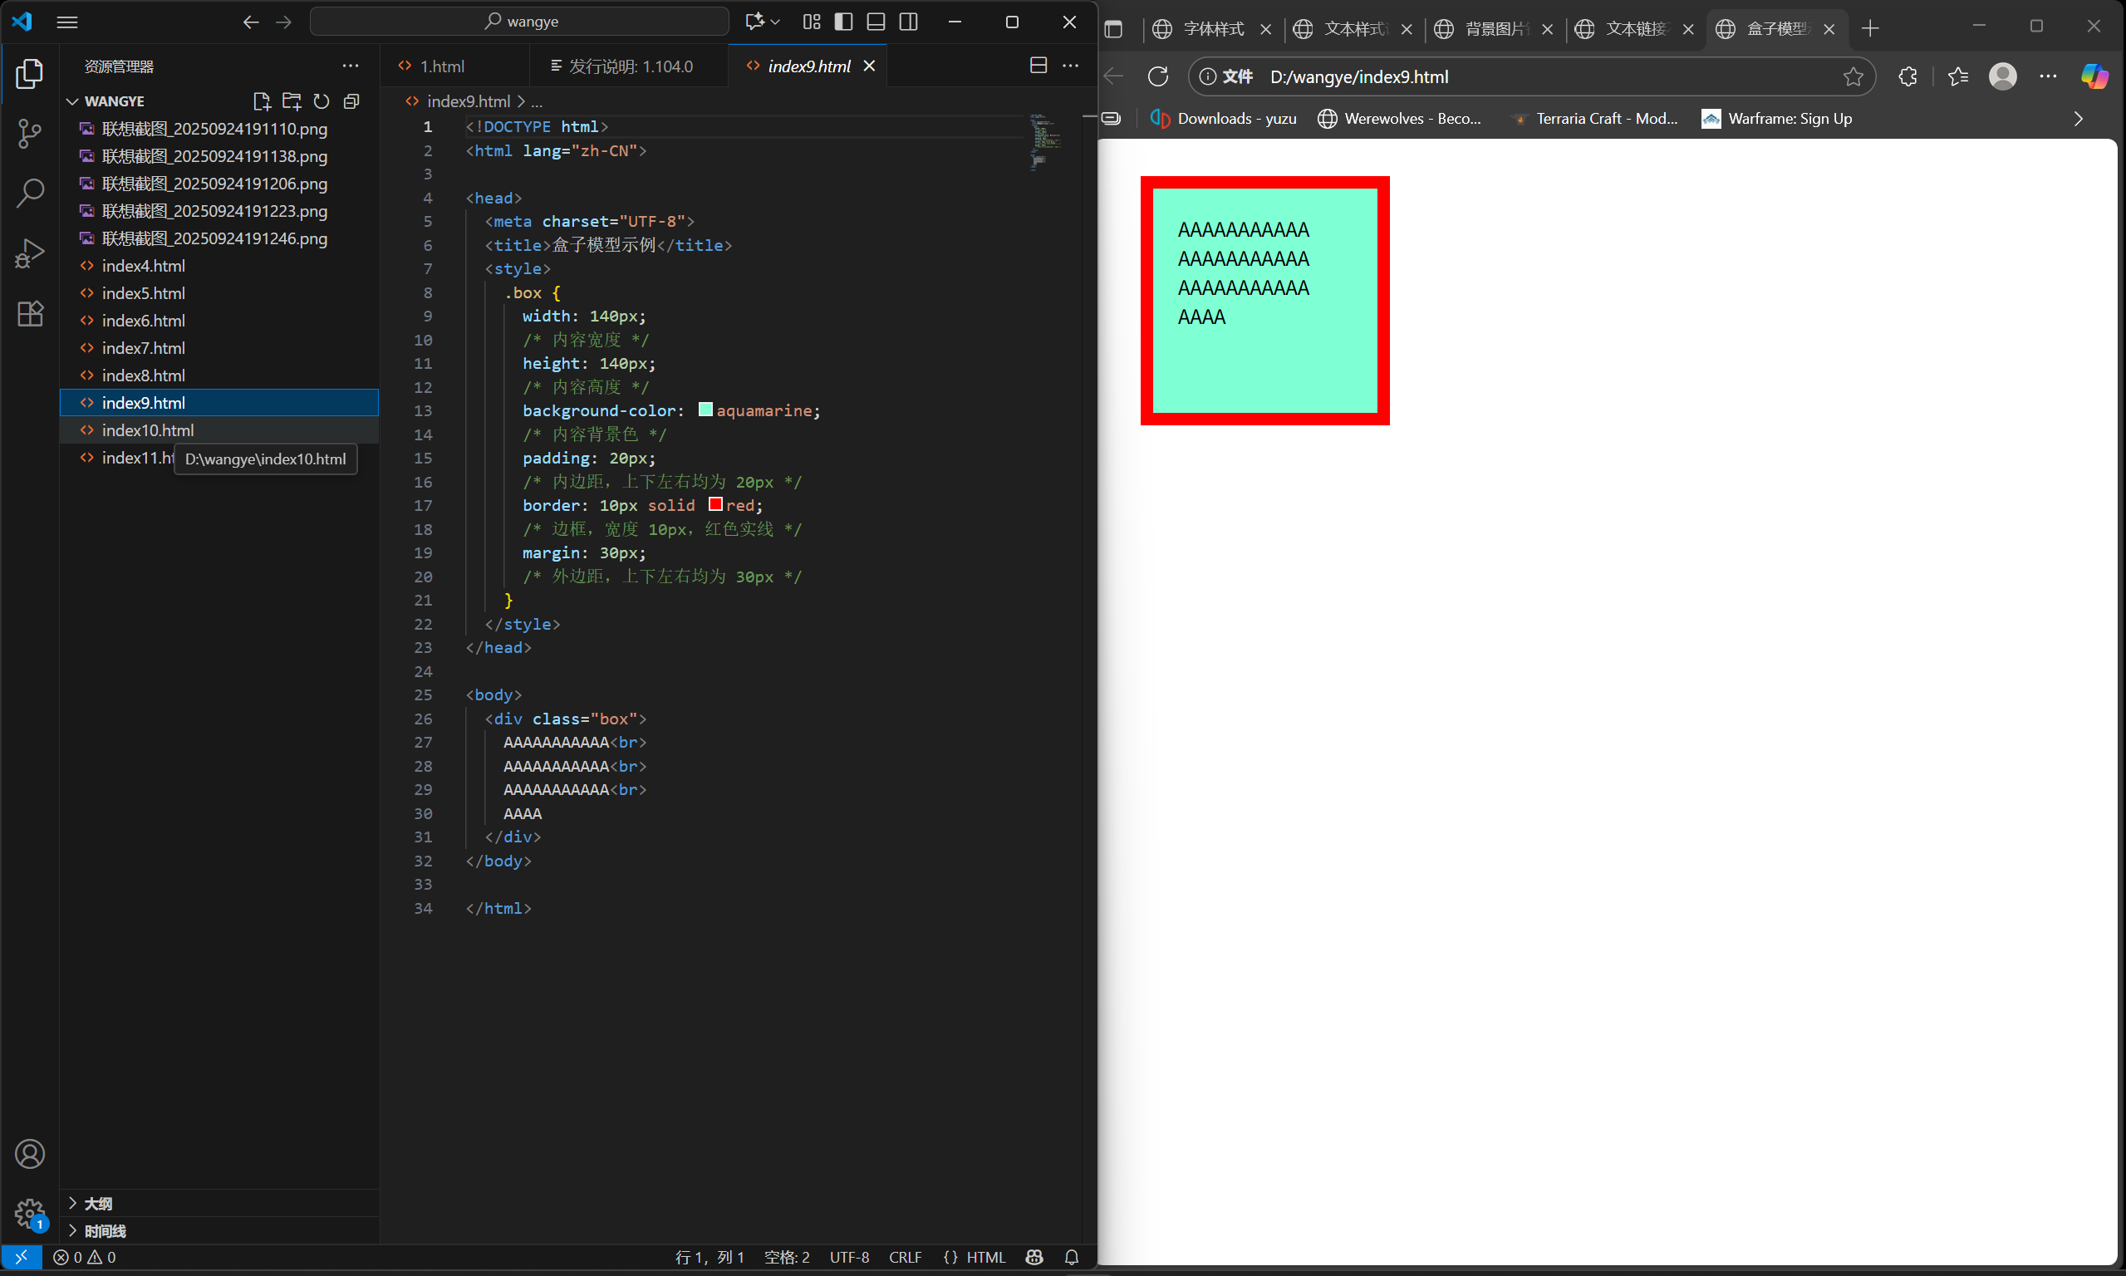Image resolution: width=2126 pixels, height=1276 pixels.
Task: Collapse all folders in explorer
Action: coord(351,101)
